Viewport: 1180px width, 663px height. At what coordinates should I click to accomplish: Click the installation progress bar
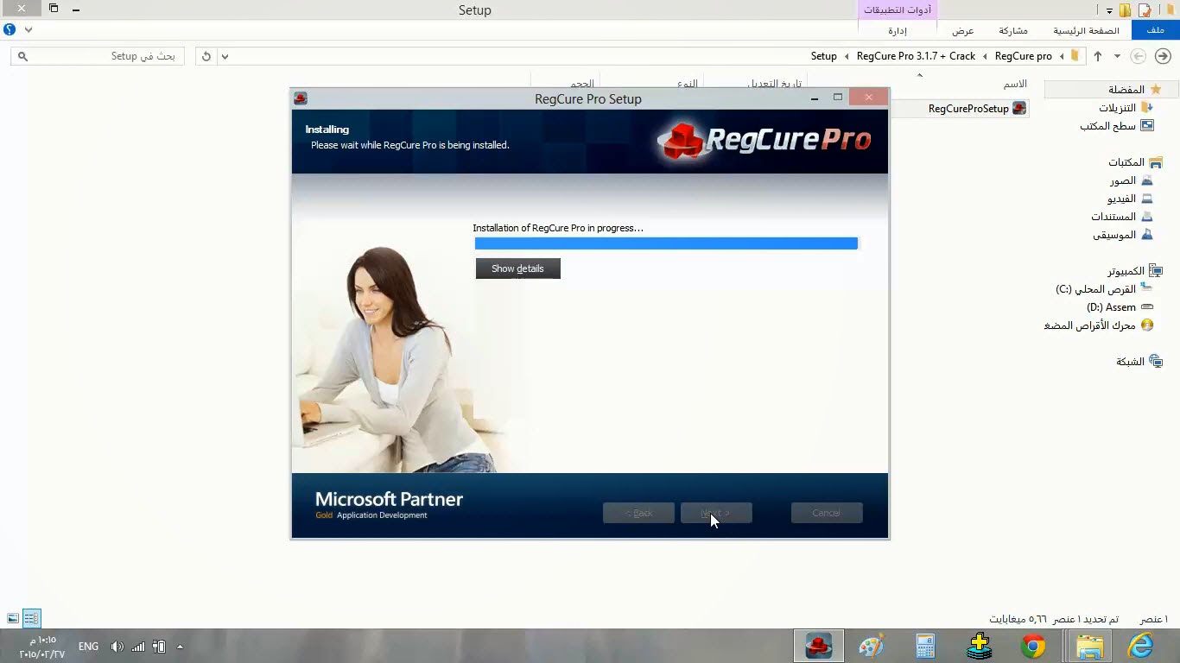(666, 243)
